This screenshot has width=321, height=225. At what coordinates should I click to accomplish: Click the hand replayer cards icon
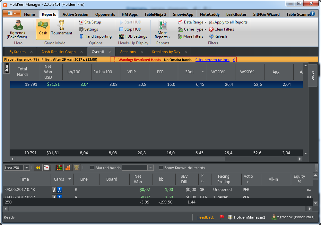(47, 168)
